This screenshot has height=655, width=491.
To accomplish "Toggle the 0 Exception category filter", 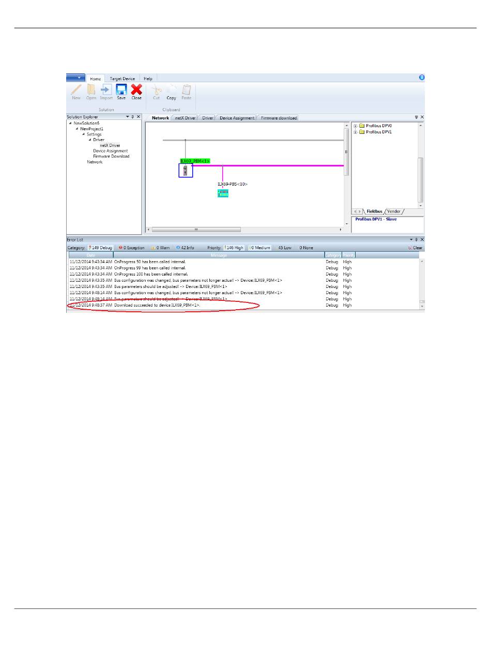I will [132, 248].
